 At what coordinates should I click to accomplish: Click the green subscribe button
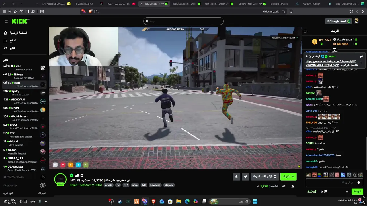click(x=288, y=177)
